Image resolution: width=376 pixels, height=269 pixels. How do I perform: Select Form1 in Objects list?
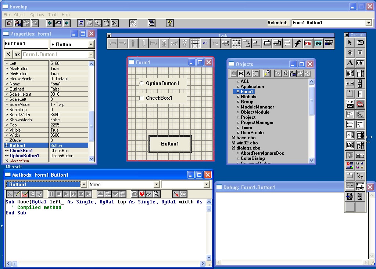click(247, 91)
